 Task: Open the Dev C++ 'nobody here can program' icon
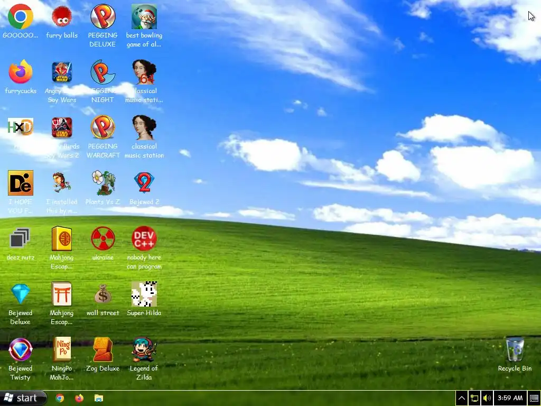point(144,238)
